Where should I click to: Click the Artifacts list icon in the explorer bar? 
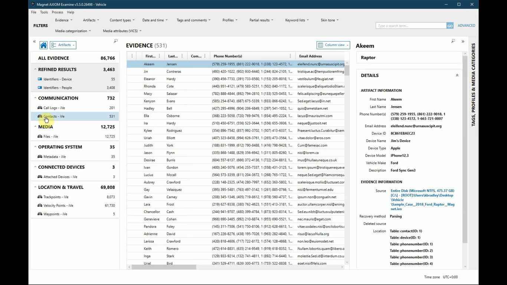(54, 45)
